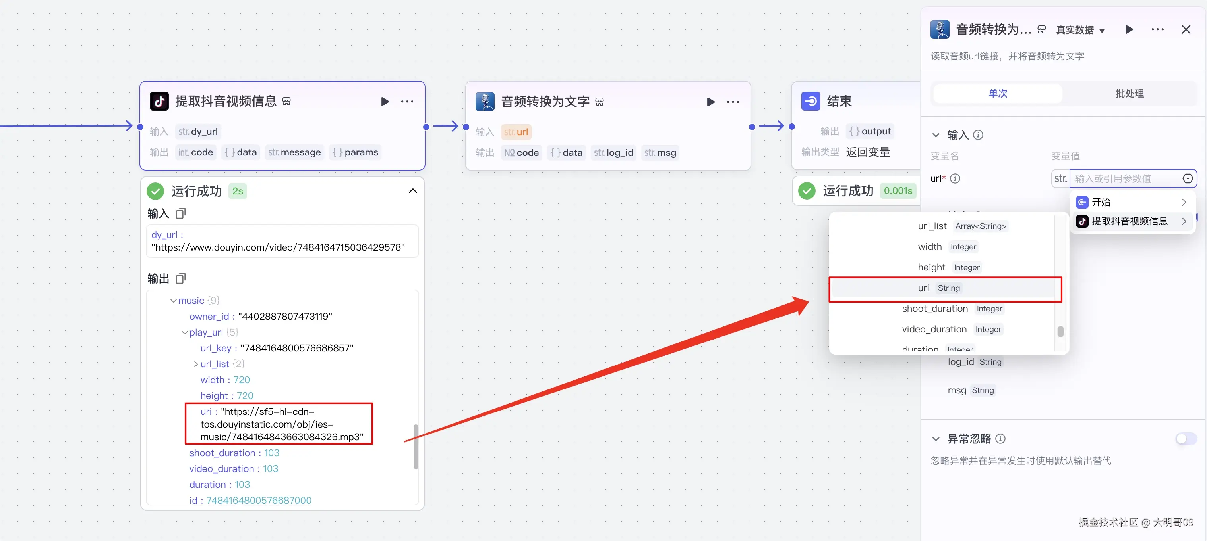
Task: Click the side panel run play button
Action: pyautogui.click(x=1129, y=29)
